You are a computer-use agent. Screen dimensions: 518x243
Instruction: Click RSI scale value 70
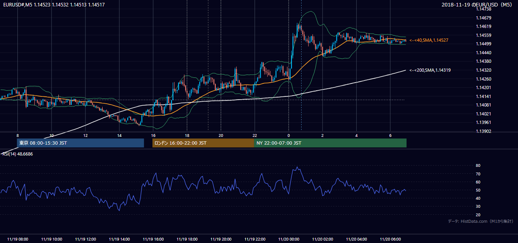click(478, 174)
